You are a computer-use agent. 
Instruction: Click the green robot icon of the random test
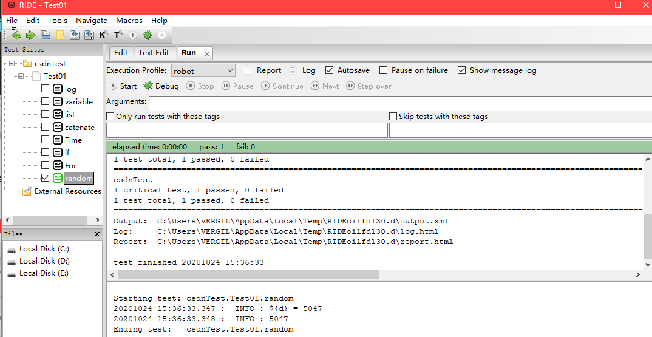(58, 178)
